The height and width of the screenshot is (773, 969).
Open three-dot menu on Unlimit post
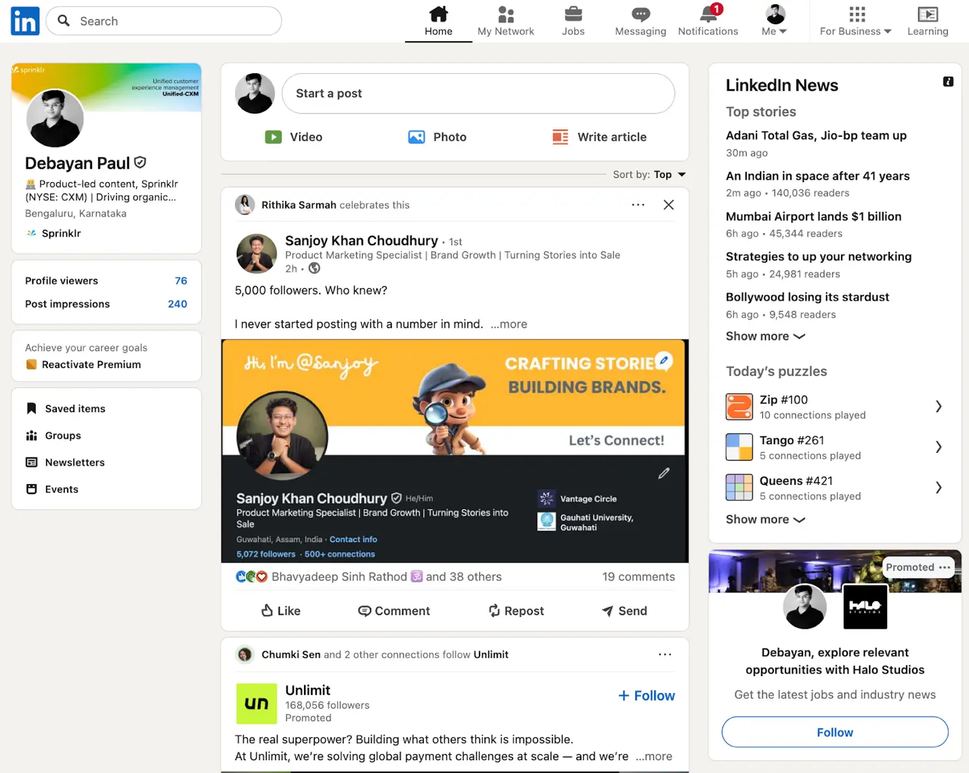tap(665, 655)
